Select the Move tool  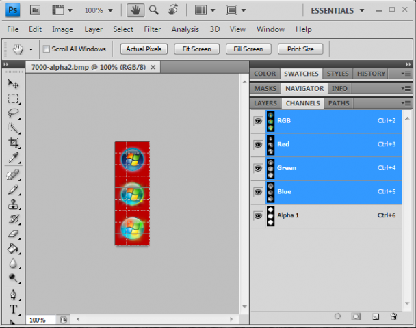[13, 83]
